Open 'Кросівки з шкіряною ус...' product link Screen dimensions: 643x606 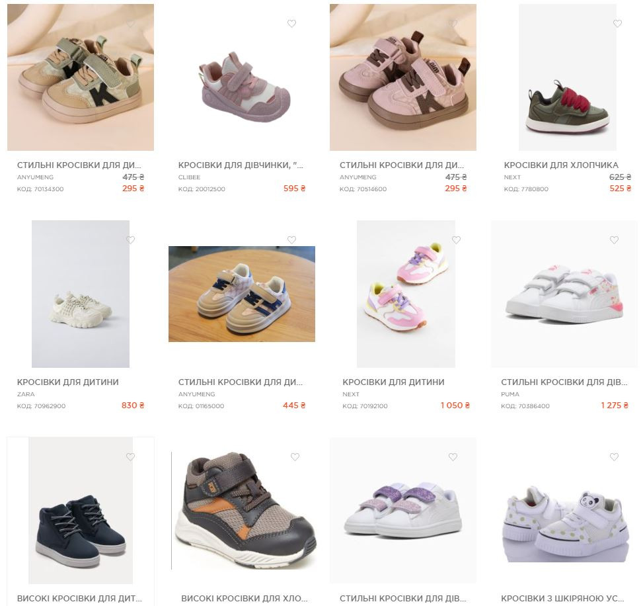point(562,598)
